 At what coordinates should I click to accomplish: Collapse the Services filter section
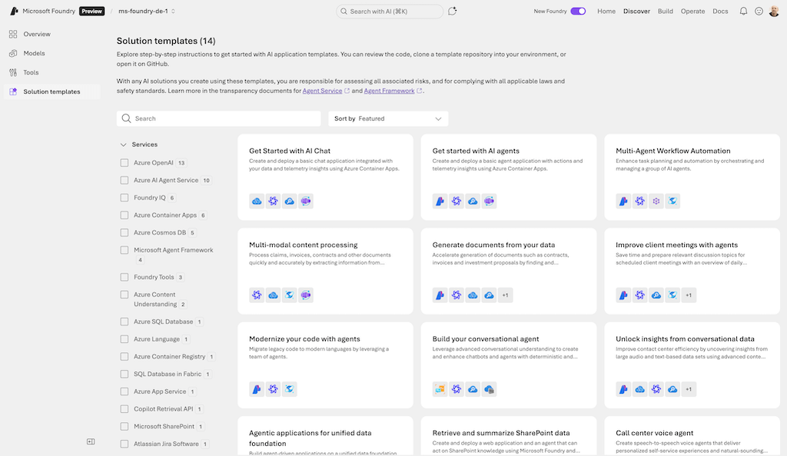(123, 145)
